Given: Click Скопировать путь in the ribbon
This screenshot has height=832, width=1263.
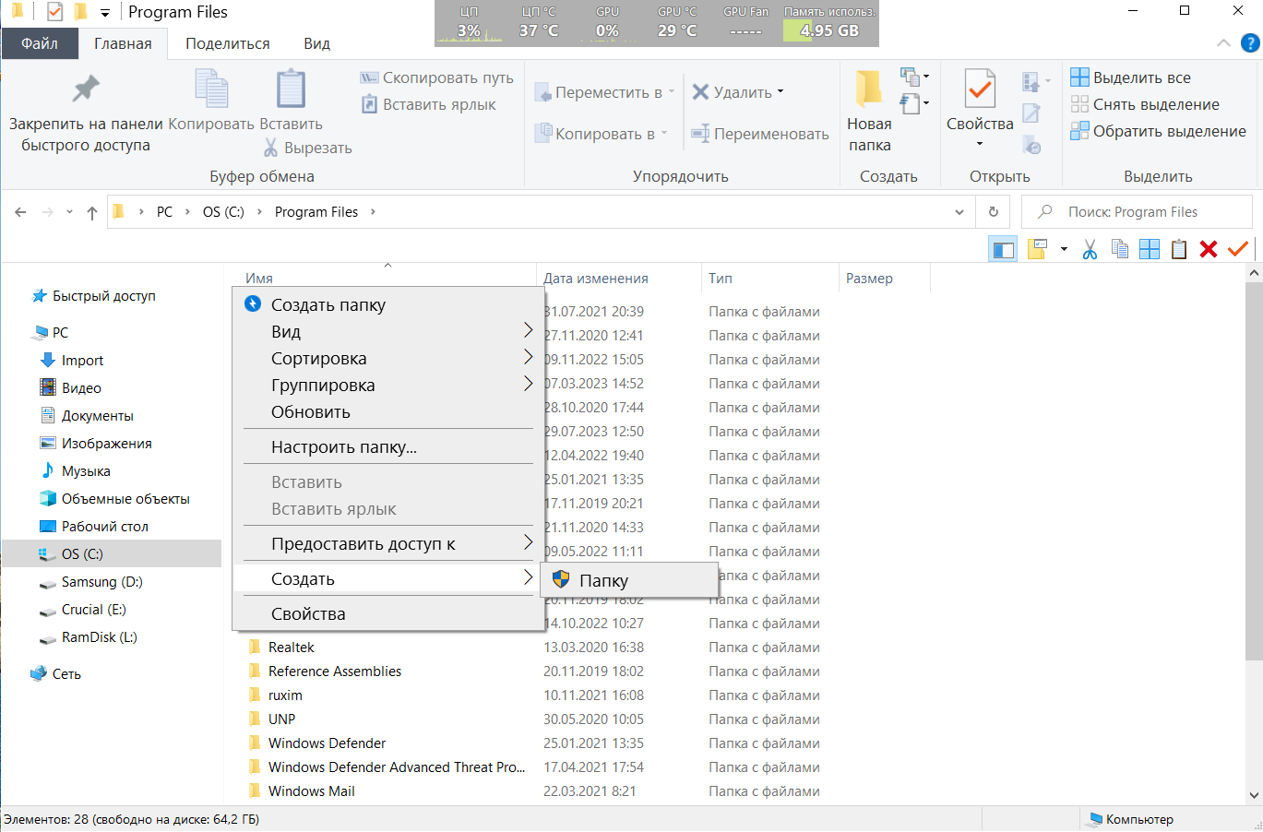Looking at the screenshot, I should point(436,77).
